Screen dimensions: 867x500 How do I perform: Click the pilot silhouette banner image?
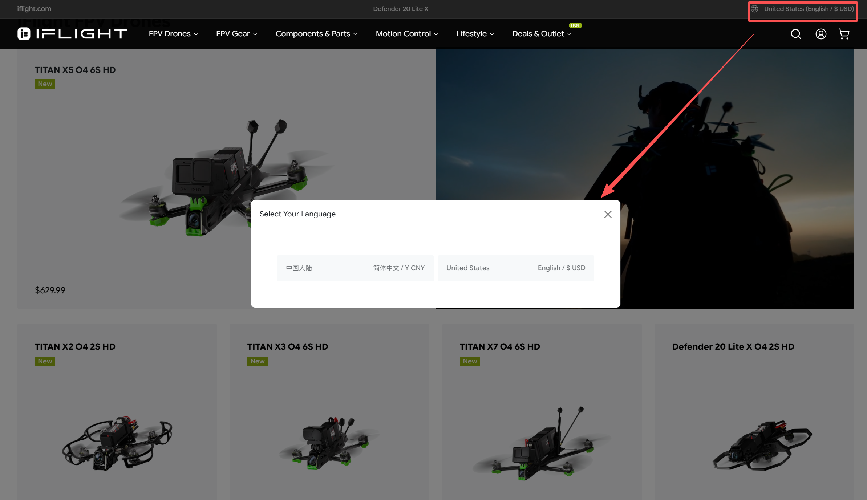(645, 179)
